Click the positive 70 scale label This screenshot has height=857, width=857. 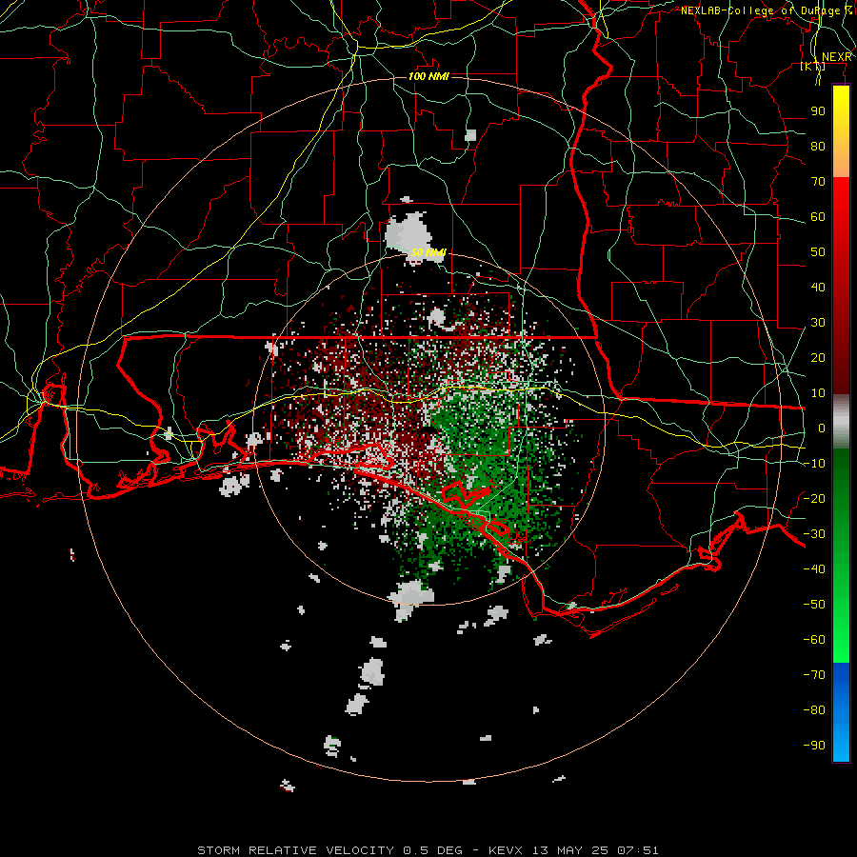click(x=818, y=182)
